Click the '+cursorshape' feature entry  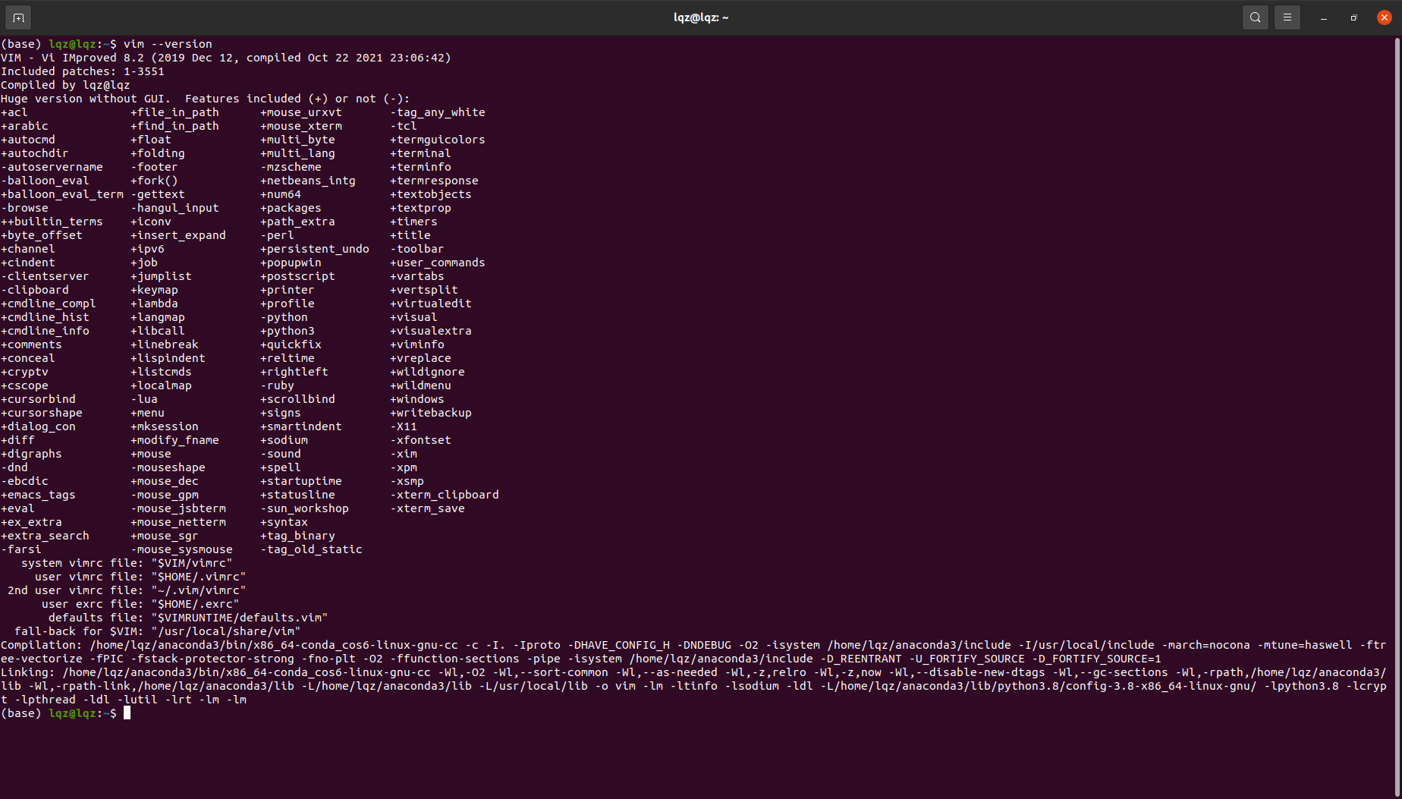pos(42,413)
